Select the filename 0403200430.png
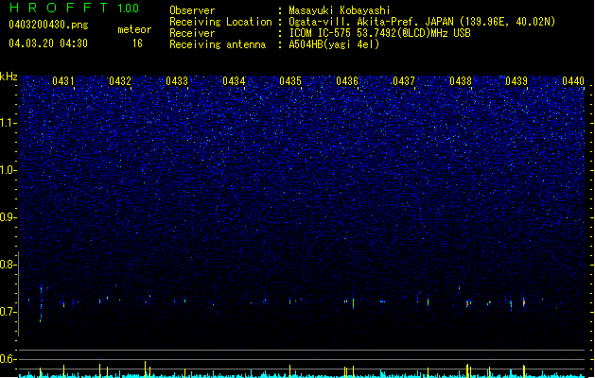 [x=48, y=25]
